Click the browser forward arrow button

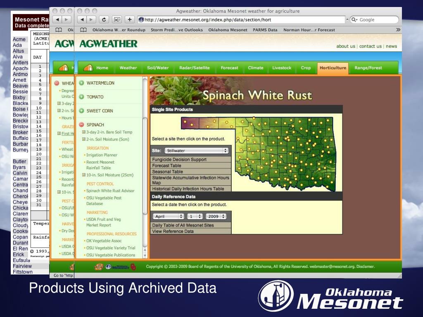coord(91,20)
